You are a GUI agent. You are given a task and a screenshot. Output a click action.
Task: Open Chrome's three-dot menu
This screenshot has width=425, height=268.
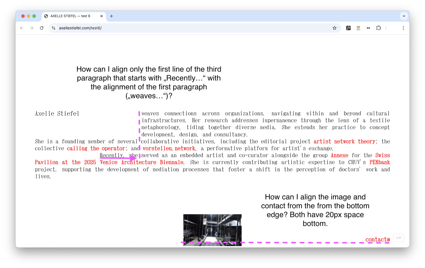(x=403, y=28)
